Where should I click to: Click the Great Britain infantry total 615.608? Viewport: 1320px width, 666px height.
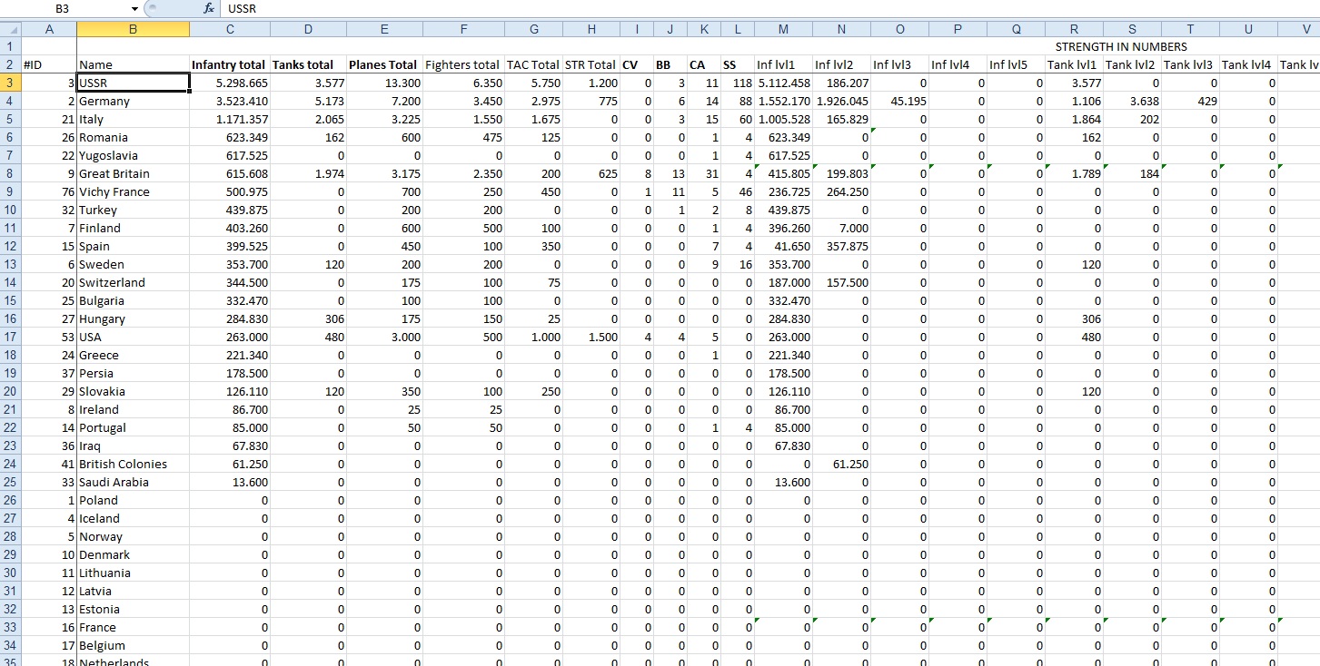(230, 173)
